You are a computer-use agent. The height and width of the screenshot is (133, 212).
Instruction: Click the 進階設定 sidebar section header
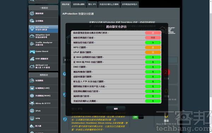tap(43, 75)
